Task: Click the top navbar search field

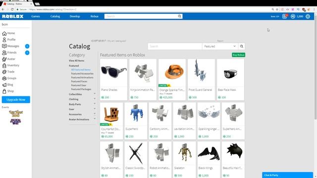Action: pos(141,16)
